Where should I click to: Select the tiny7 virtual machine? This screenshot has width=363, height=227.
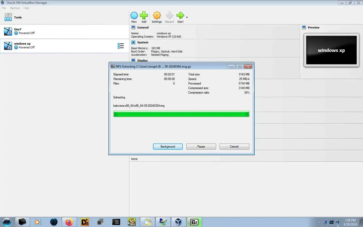pyautogui.click(x=65, y=32)
